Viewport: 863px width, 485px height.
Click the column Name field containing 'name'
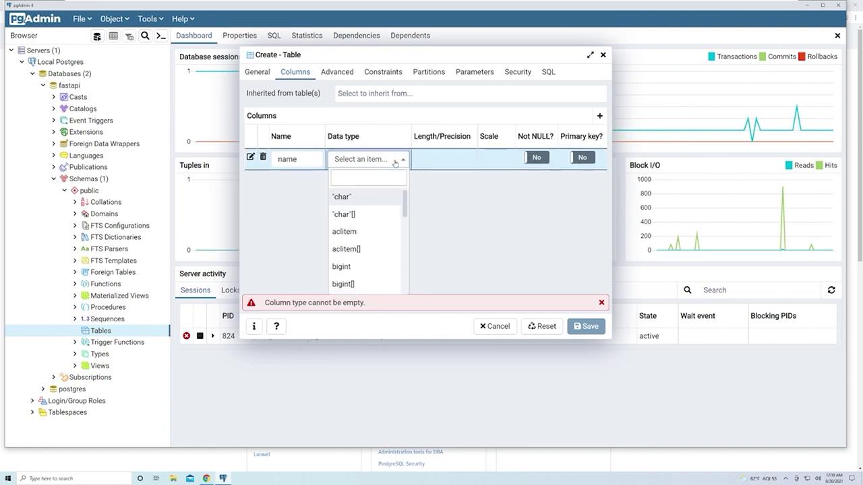click(297, 159)
